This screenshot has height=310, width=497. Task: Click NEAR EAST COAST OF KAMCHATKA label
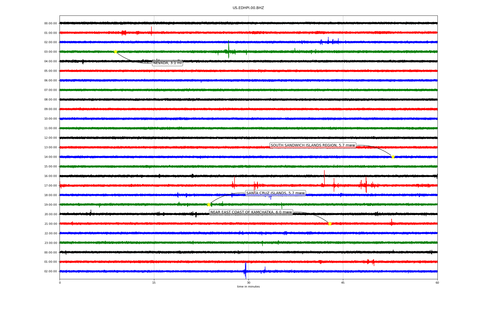251,212
